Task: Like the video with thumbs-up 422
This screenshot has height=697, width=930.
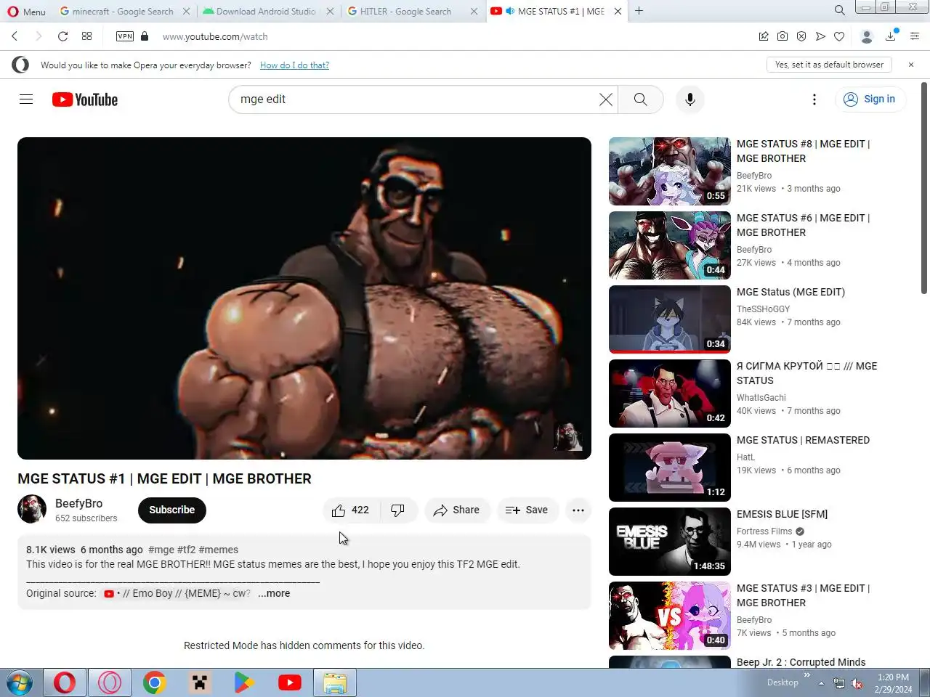Action: click(x=351, y=510)
